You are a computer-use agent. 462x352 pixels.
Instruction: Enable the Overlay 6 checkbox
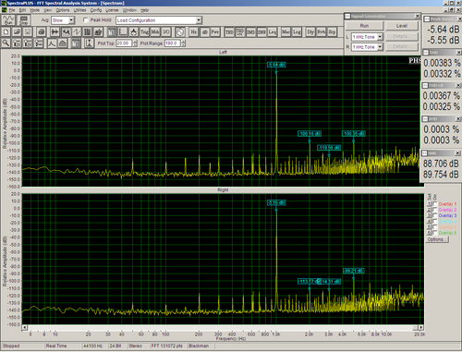(435, 233)
